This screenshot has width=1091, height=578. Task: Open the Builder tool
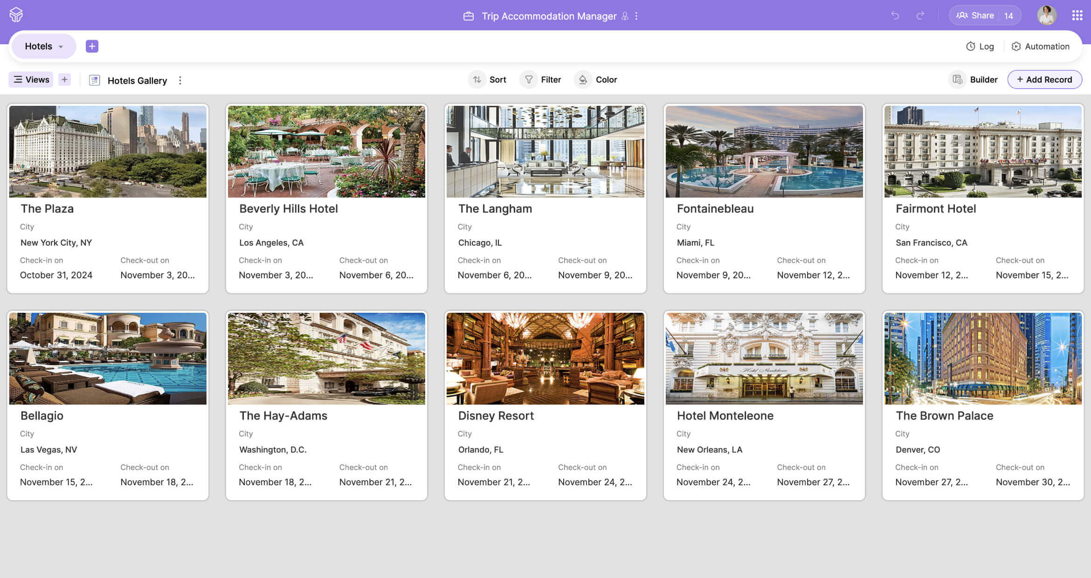pyautogui.click(x=975, y=80)
